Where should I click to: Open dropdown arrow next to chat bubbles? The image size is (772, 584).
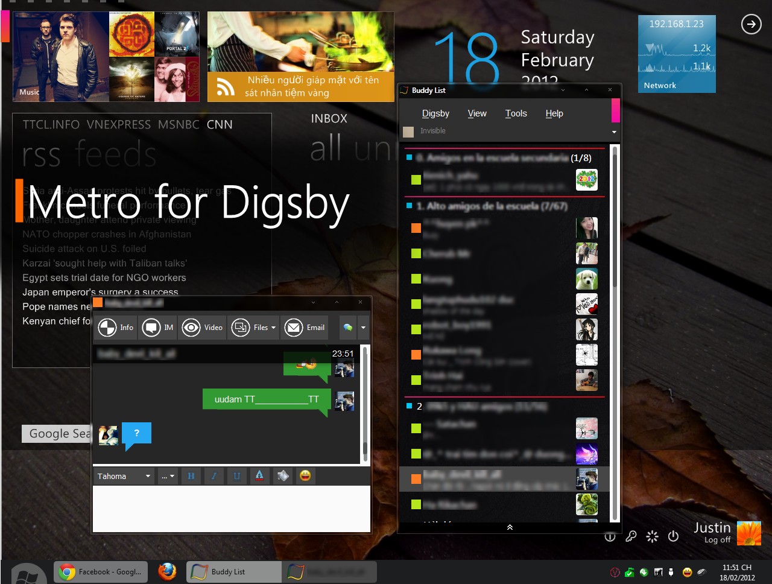click(x=363, y=328)
